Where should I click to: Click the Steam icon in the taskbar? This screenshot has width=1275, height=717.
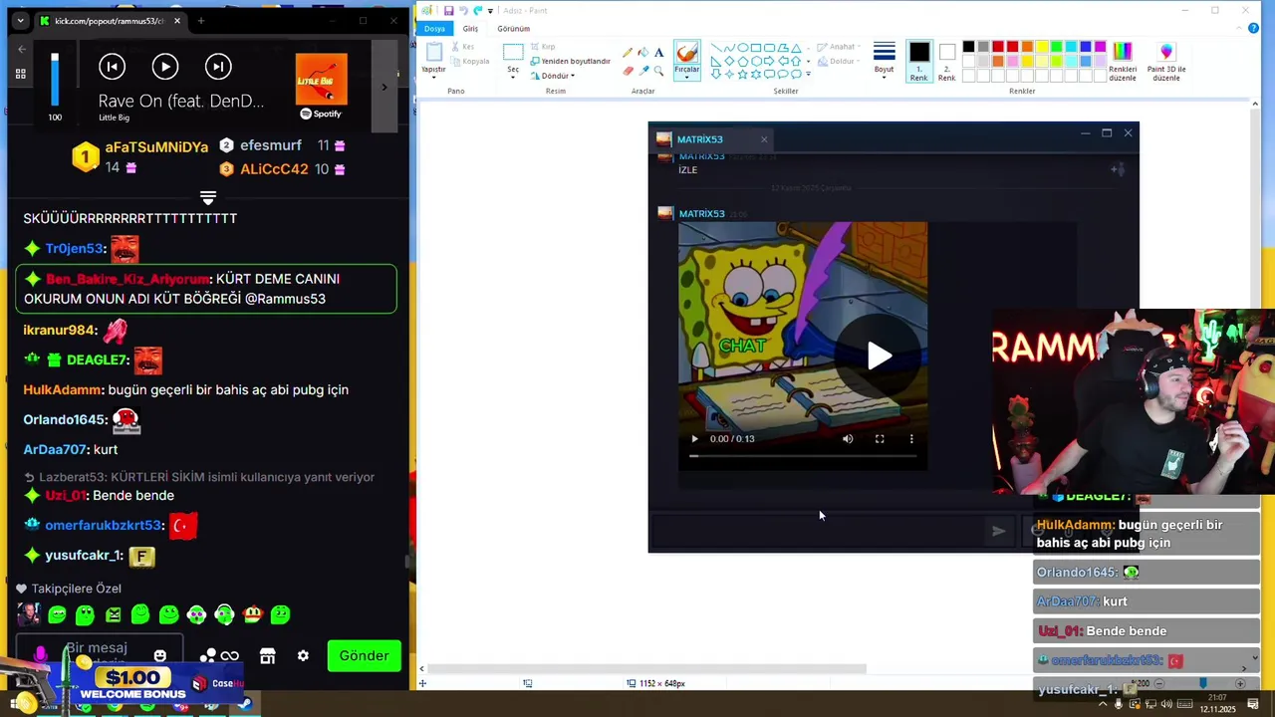pyautogui.click(x=245, y=705)
